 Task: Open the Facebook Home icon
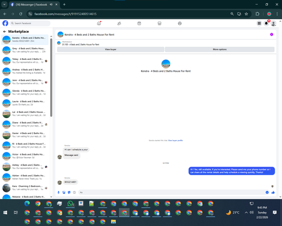click(99, 23)
